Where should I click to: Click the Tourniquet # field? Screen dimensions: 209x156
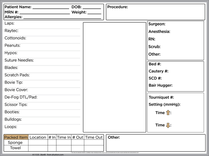(176, 97)
